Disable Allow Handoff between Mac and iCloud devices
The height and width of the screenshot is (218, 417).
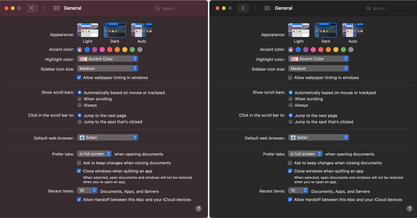point(79,199)
